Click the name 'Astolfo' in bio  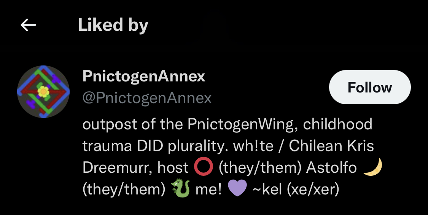331,167
